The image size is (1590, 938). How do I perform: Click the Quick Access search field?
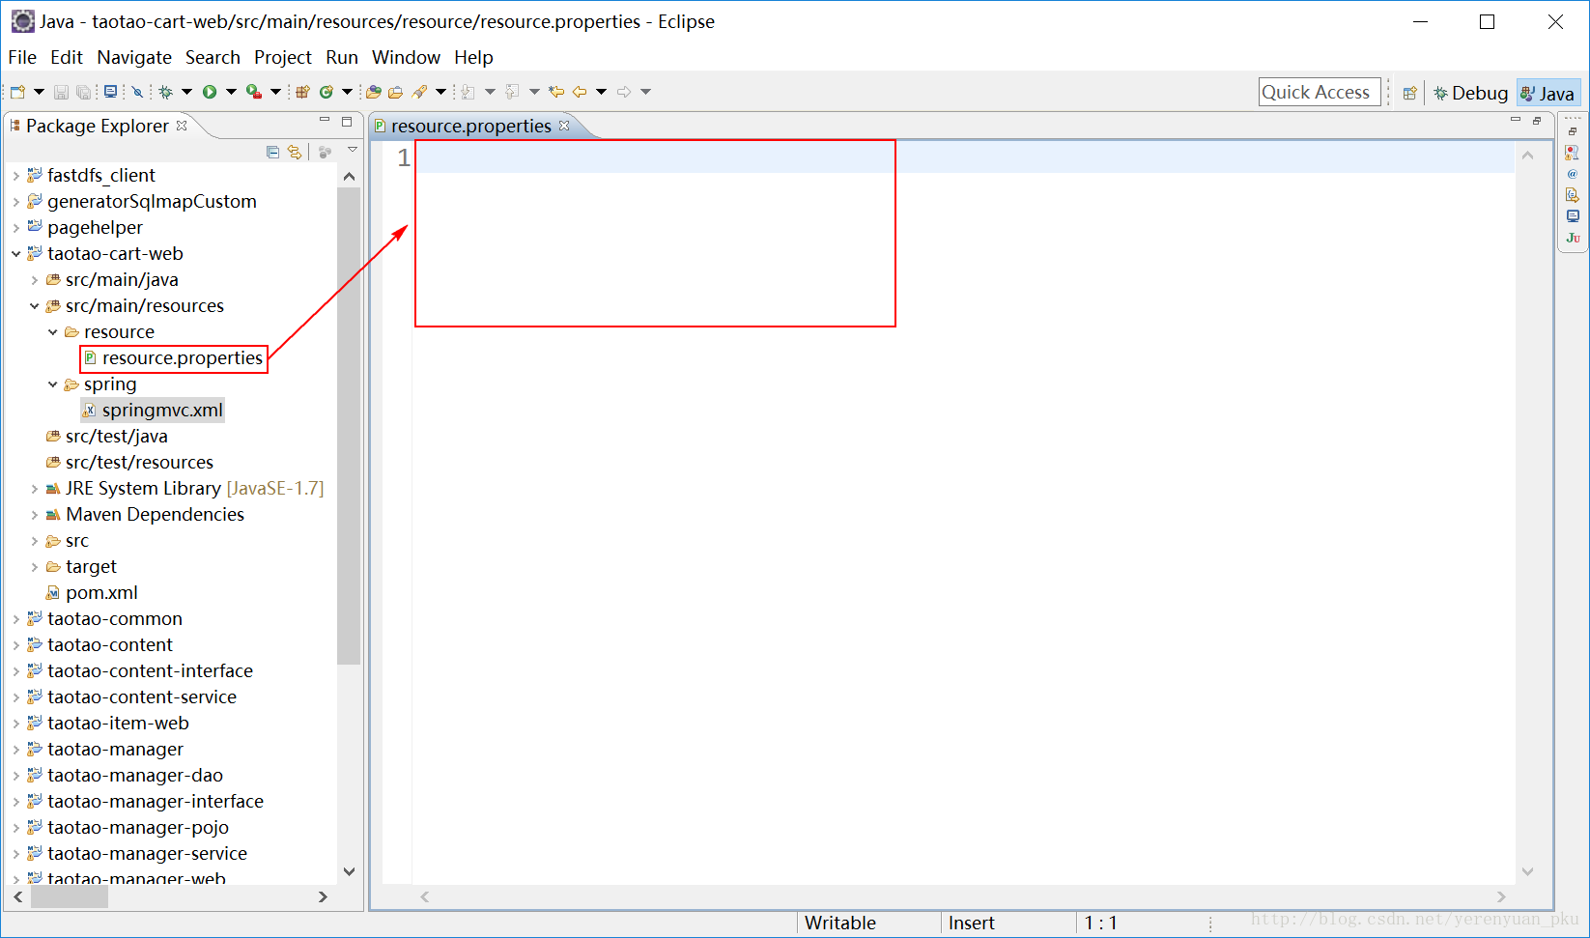click(x=1320, y=93)
